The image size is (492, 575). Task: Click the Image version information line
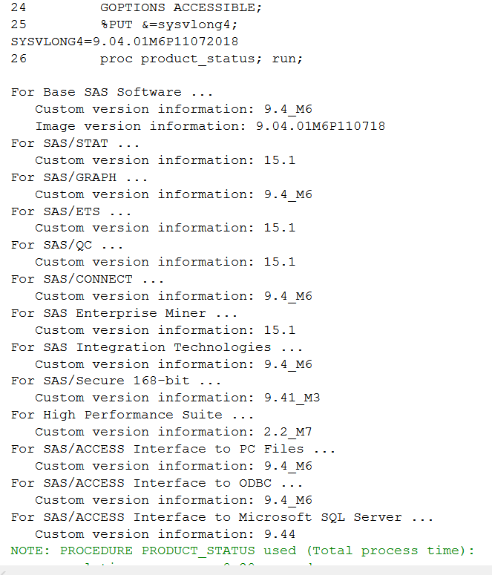pos(210,126)
